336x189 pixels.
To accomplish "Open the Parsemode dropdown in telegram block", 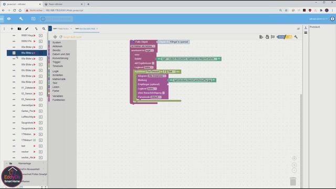I will coord(156,97).
